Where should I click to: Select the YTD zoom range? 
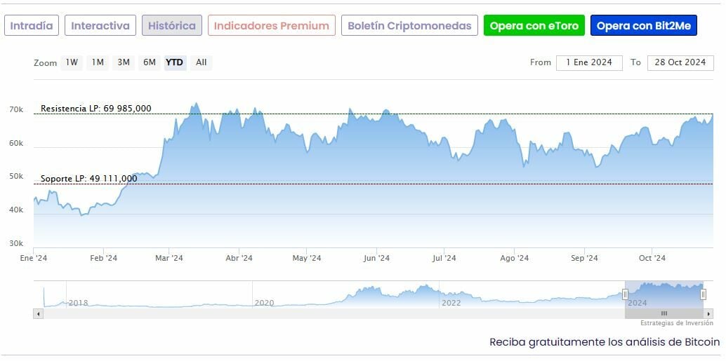tap(174, 62)
